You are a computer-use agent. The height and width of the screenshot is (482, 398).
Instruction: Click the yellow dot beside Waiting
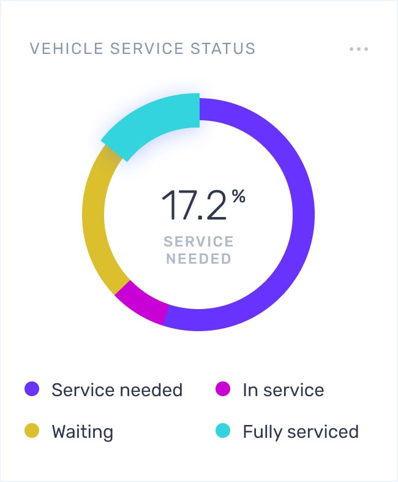pyautogui.click(x=32, y=430)
